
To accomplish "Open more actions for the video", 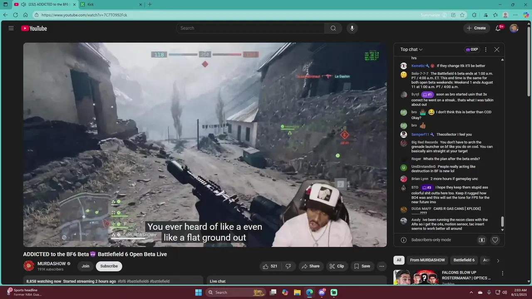I will pyautogui.click(x=382, y=266).
